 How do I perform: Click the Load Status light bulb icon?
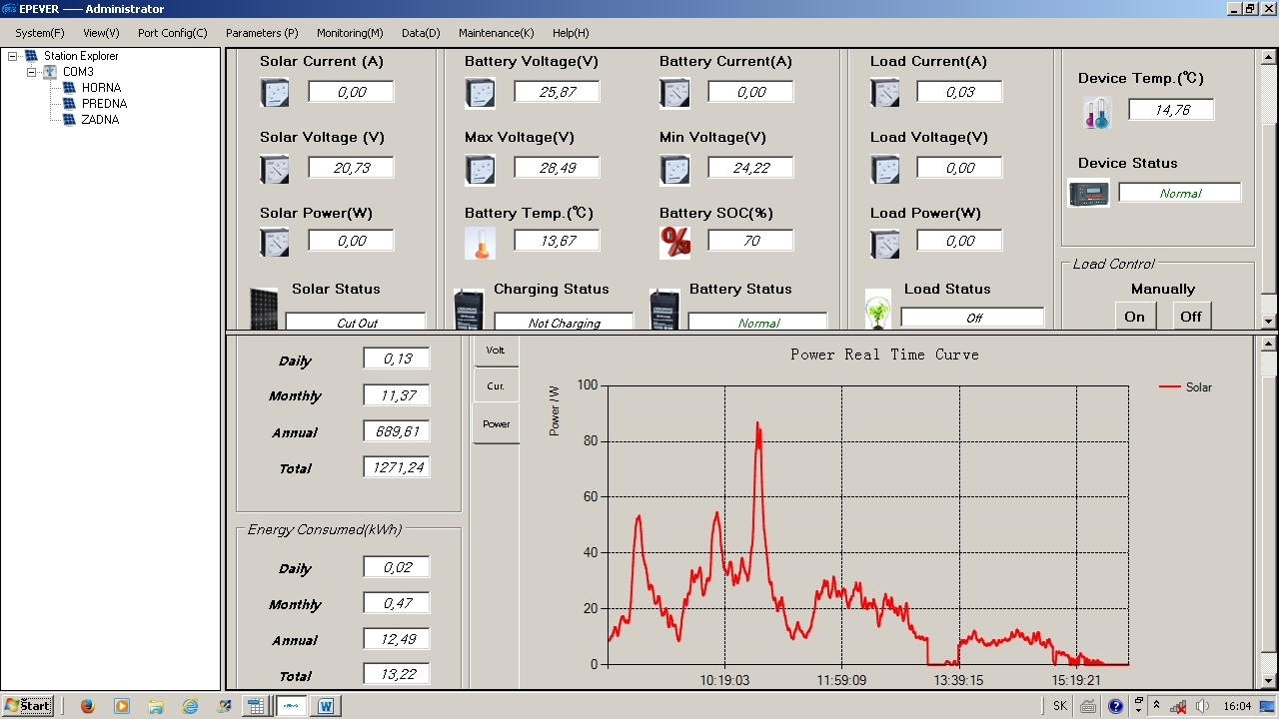[x=877, y=310]
